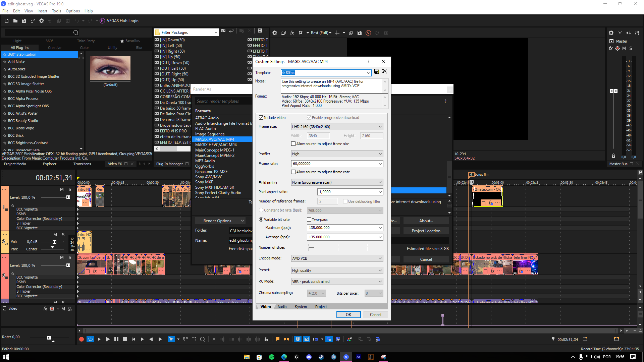Click the lock event icon
The width and height of the screenshot is (644, 362).
266,339
